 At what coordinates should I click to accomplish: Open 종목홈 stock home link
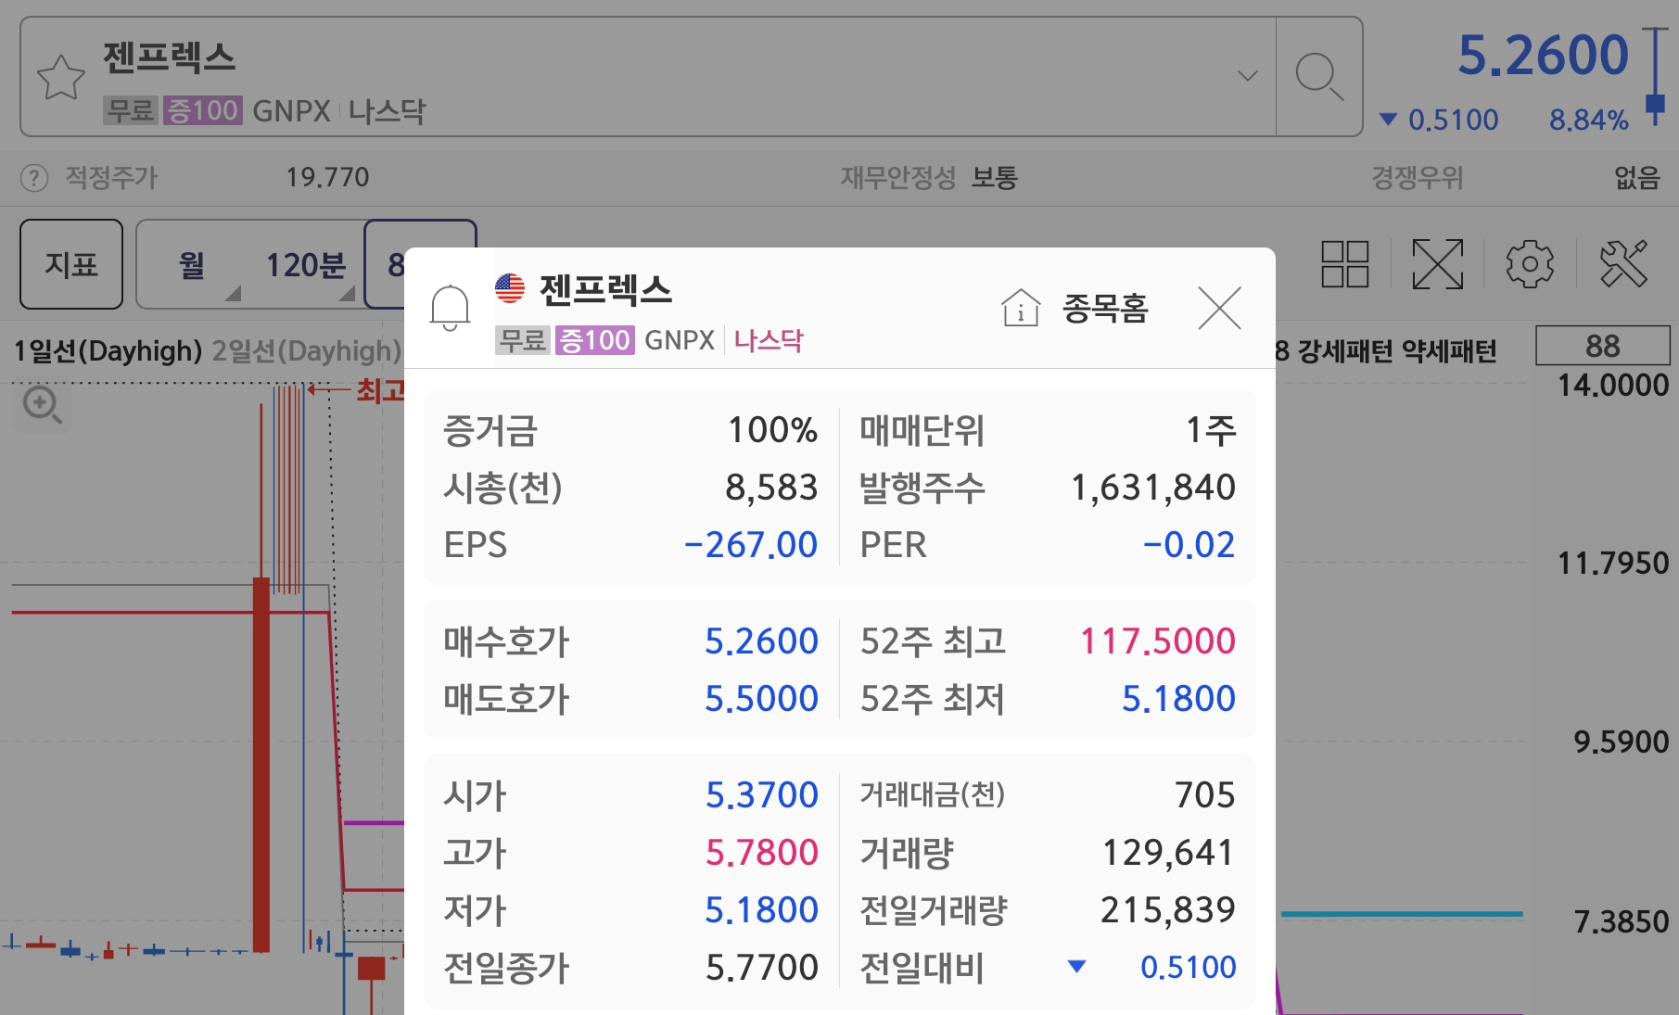pos(1075,308)
